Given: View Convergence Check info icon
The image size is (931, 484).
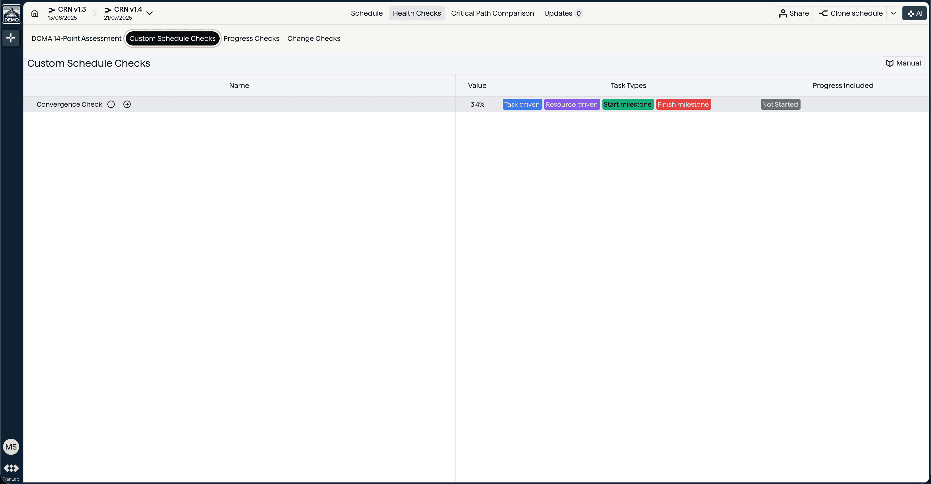Looking at the screenshot, I should [x=111, y=104].
